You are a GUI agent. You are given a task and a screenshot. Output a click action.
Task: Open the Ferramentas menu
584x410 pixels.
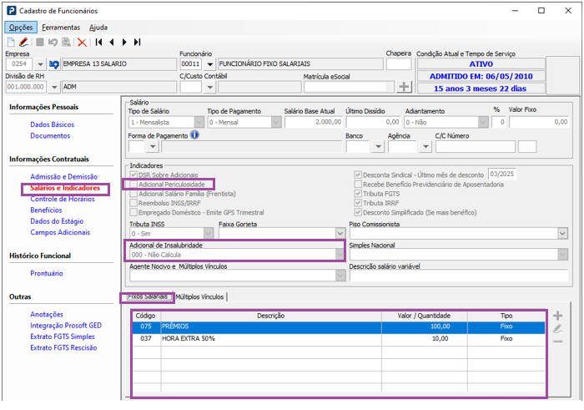click(x=61, y=27)
